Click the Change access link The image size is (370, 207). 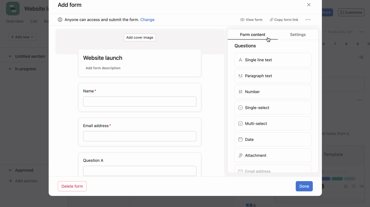147,20
